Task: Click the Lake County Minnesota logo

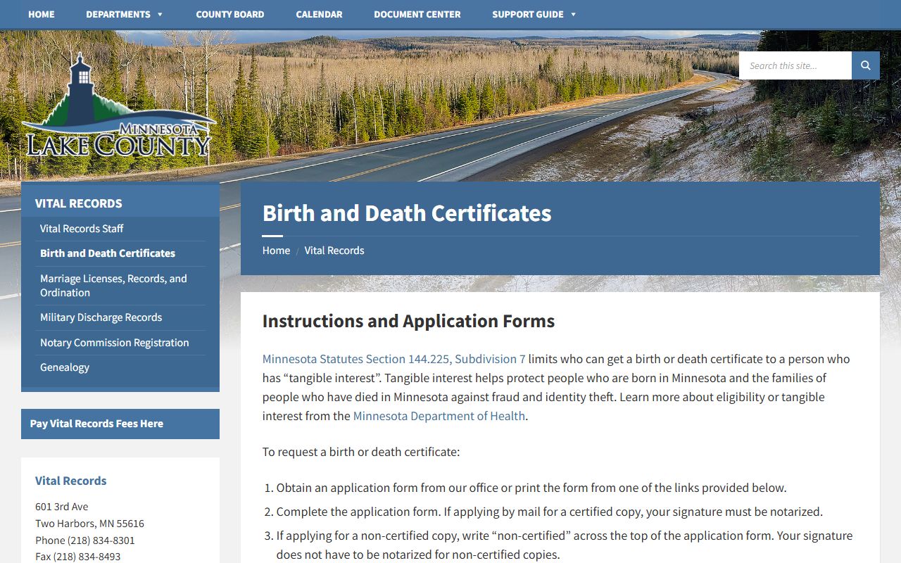Action: click(x=118, y=106)
